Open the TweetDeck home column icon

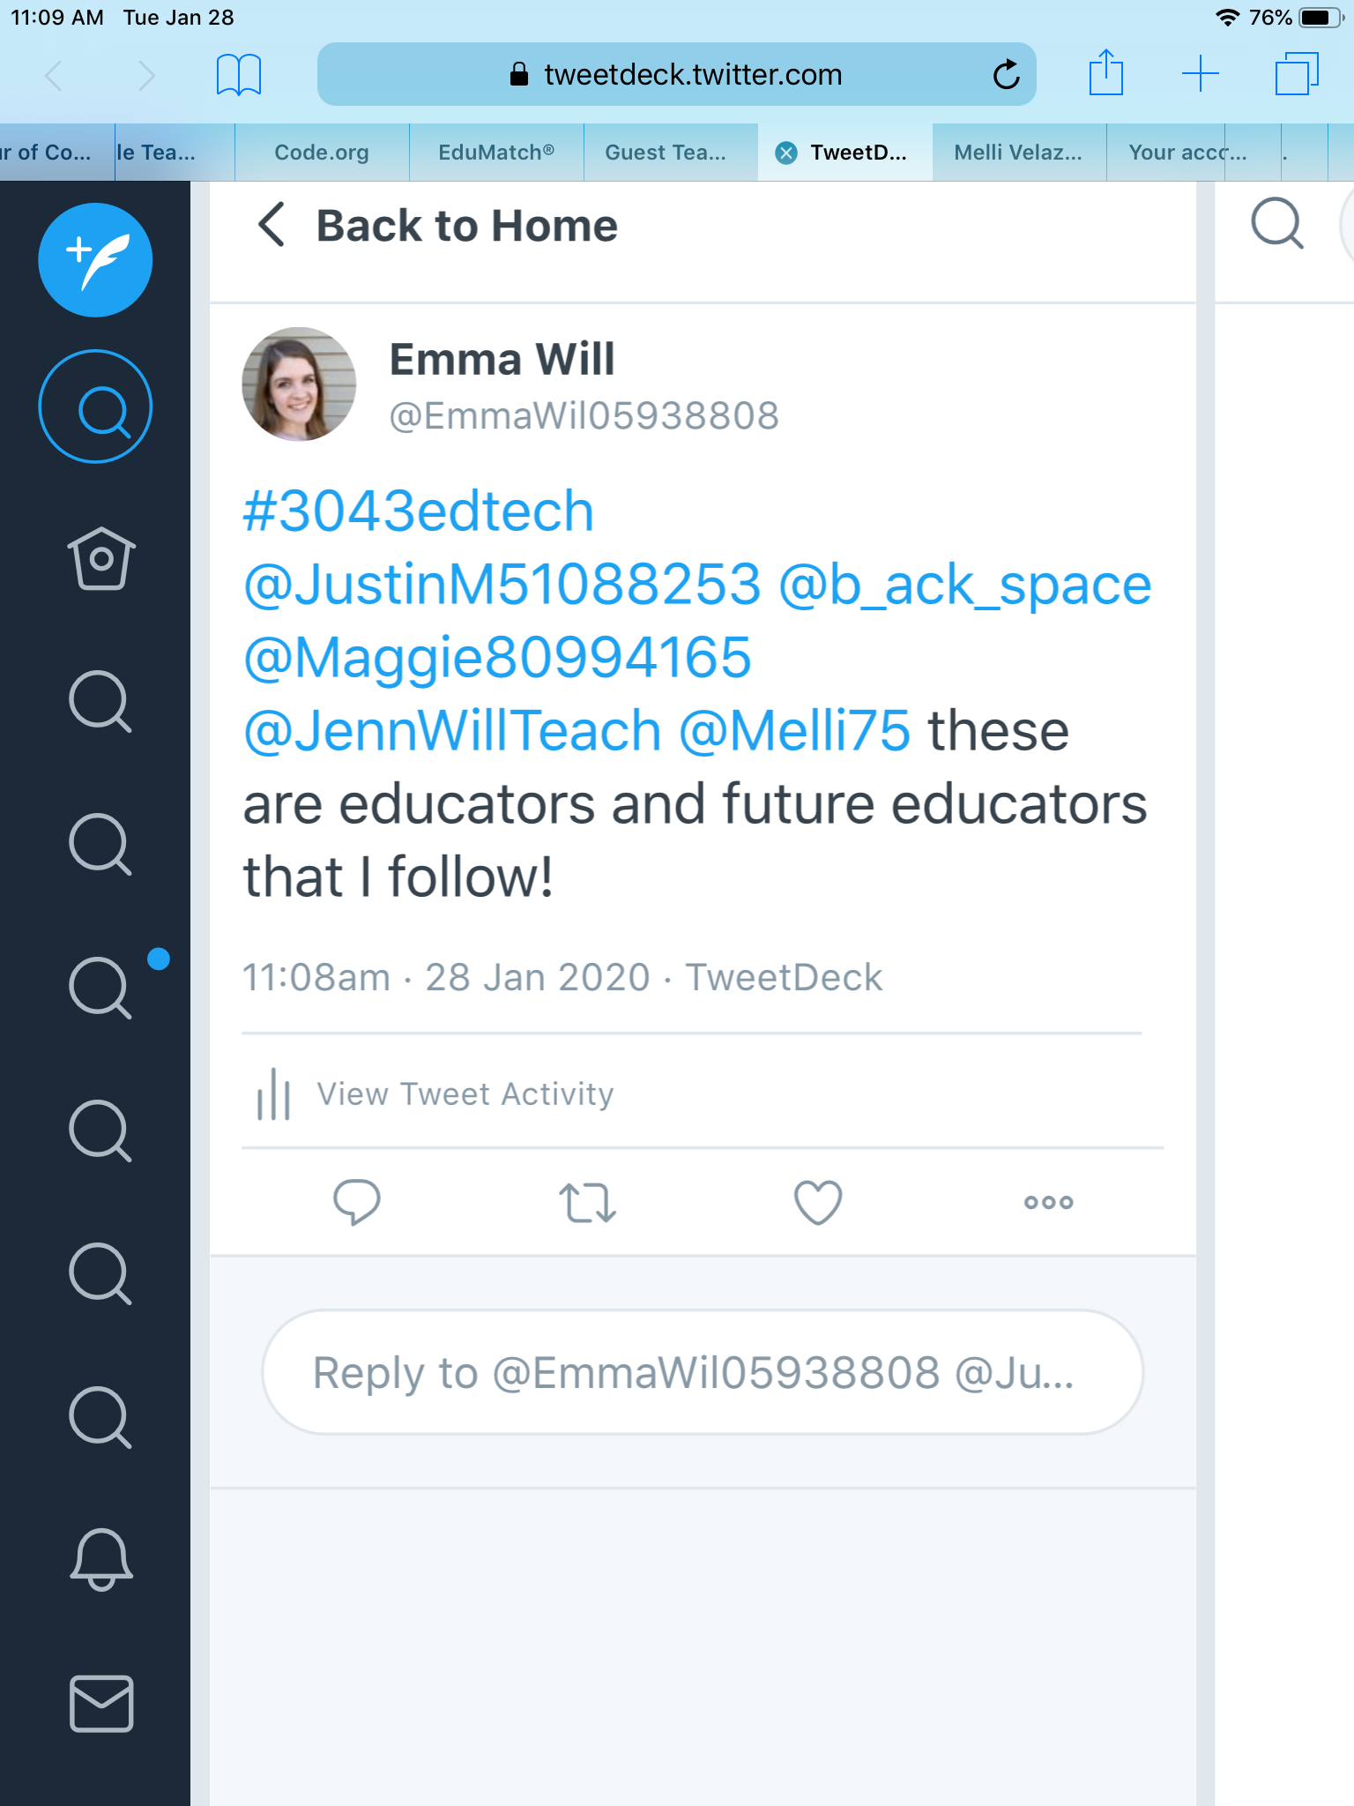101,558
